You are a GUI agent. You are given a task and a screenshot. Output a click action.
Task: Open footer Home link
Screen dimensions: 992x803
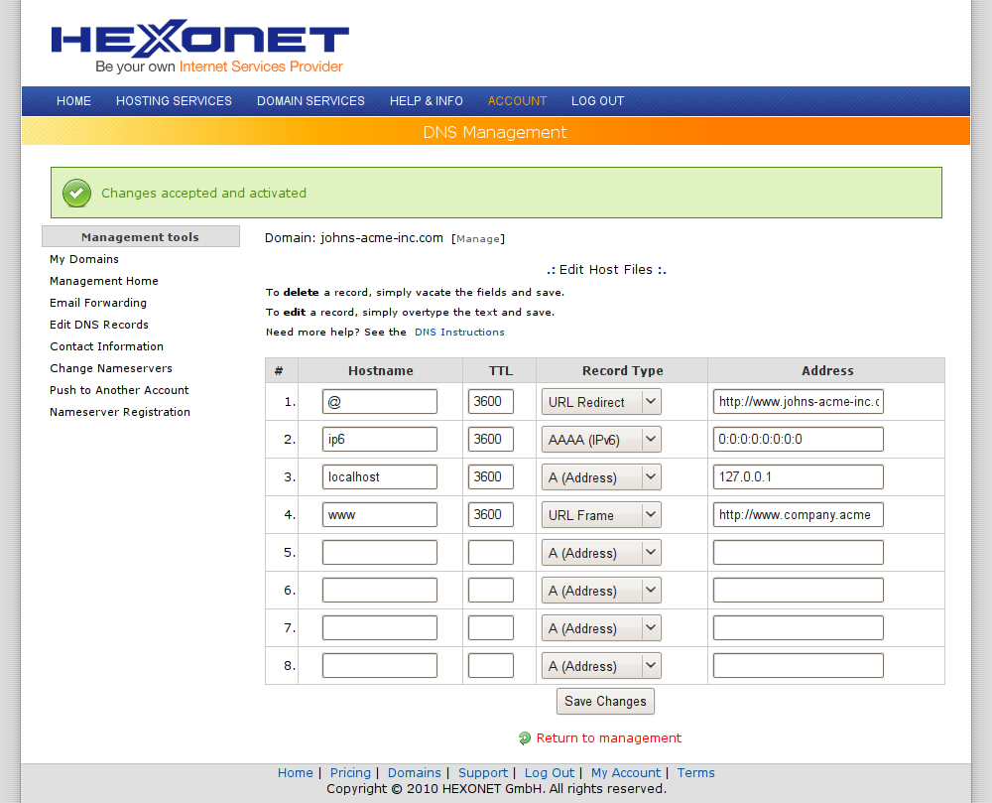tap(296, 772)
